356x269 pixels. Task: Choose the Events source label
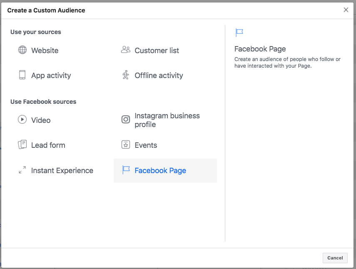[x=146, y=145]
